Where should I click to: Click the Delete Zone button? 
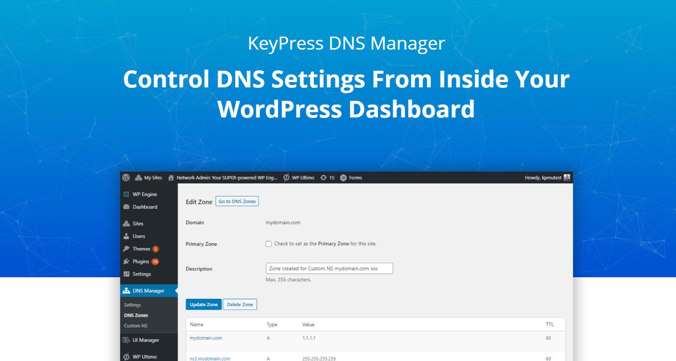(240, 304)
